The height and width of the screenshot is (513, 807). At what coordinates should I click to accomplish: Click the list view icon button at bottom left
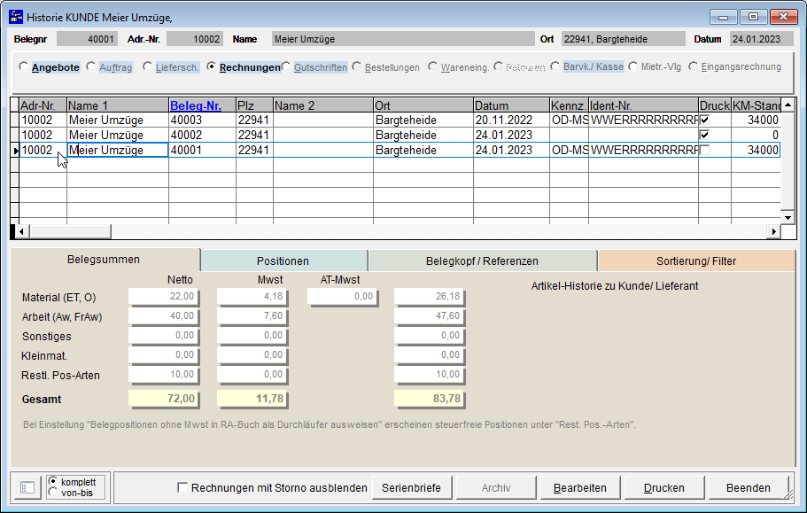pyautogui.click(x=27, y=487)
